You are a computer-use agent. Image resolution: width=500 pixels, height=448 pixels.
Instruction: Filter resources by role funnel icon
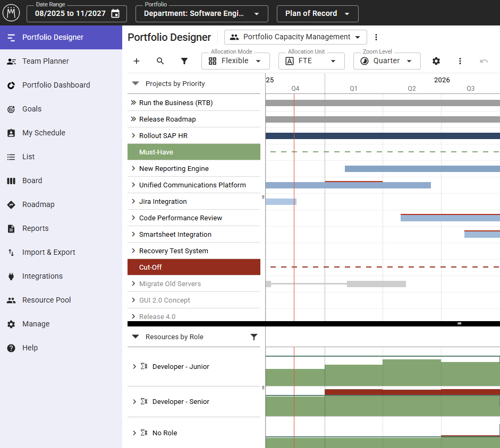pyautogui.click(x=254, y=337)
